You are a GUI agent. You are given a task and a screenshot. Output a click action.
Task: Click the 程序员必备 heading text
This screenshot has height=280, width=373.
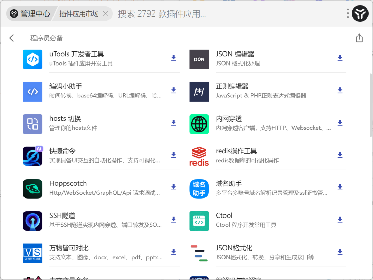(46, 38)
